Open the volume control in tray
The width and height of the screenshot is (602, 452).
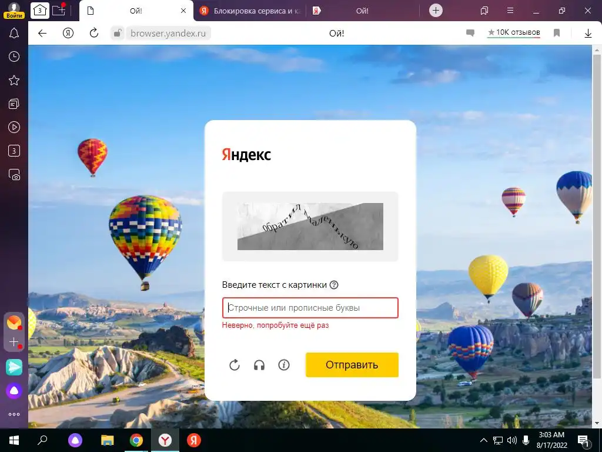(x=512, y=440)
